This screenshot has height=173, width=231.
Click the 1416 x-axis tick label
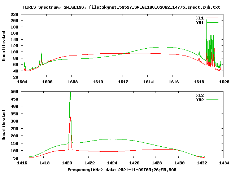pyautogui.click(x=22, y=163)
